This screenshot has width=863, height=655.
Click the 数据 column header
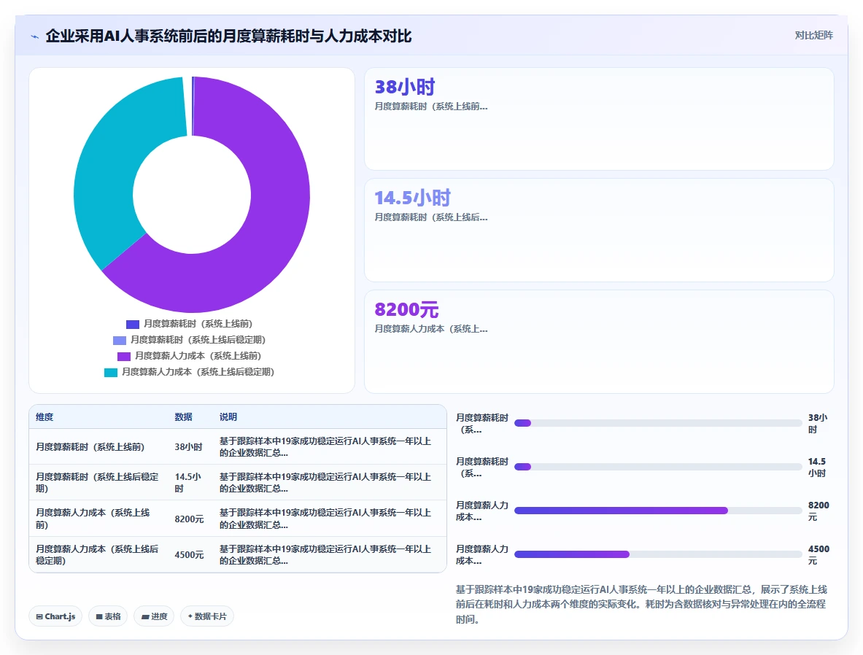coord(183,416)
